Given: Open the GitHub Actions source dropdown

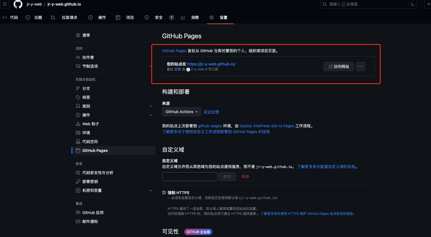Looking at the screenshot, I should click(182, 112).
